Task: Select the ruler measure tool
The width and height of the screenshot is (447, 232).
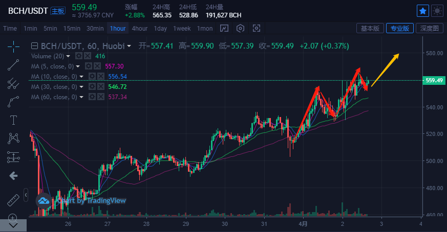Action: click(x=13, y=200)
